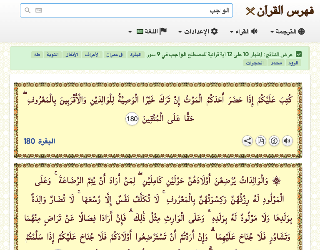This screenshot has width=320, height=250.
Task: Open the البقرة 180 verse reference link
Action: point(40,141)
